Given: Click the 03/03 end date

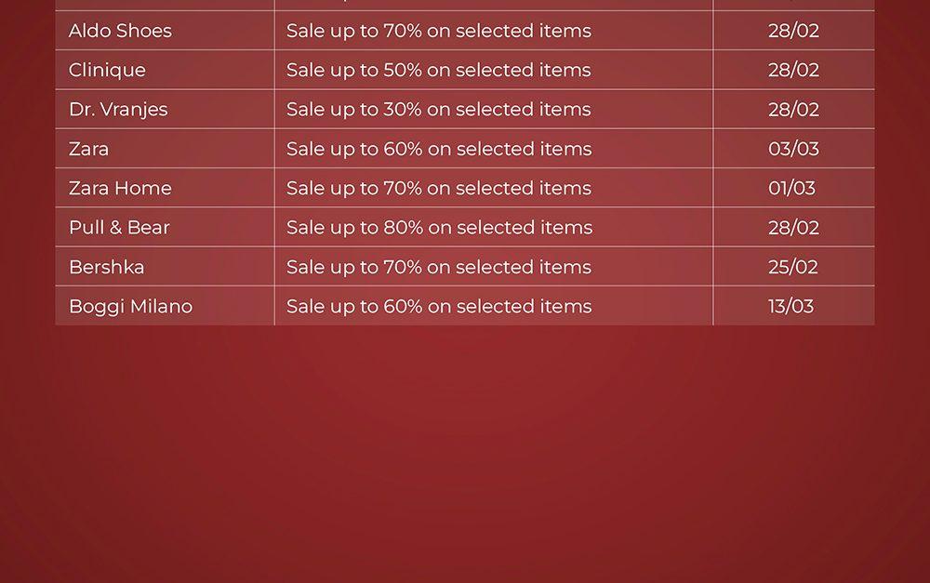Looking at the screenshot, I should click(x=793, y=149).
